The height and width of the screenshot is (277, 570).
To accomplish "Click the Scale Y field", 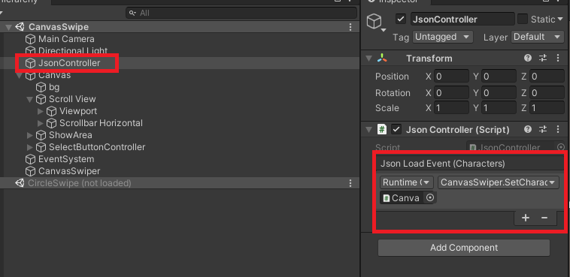I will click(499, 108).
